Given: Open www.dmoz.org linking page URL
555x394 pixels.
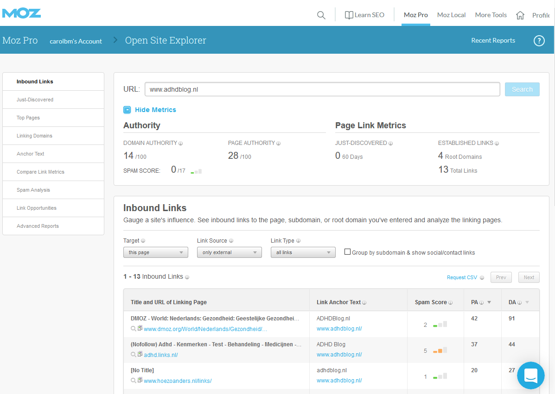Looking at the screenshot, I should coord(205,329).
